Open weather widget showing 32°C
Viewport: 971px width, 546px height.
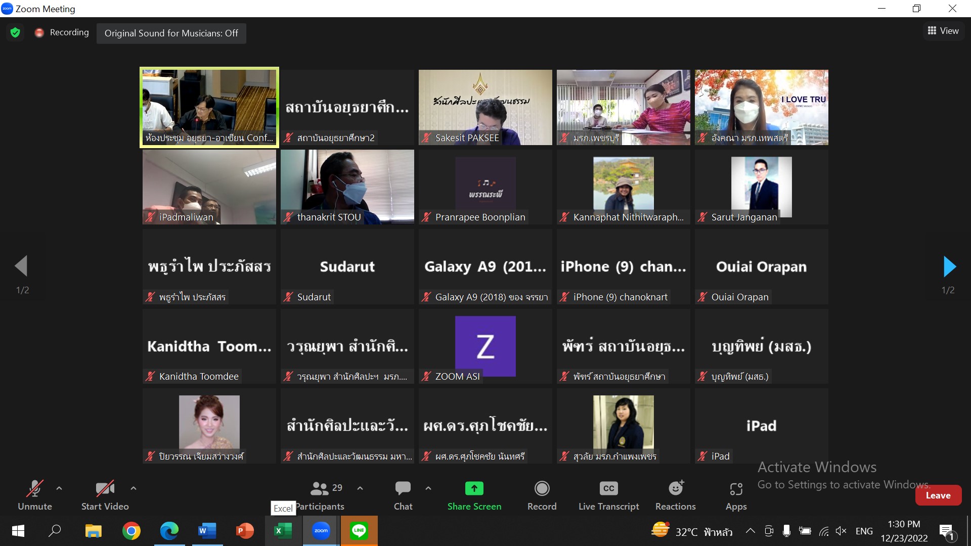pos(692,531)
